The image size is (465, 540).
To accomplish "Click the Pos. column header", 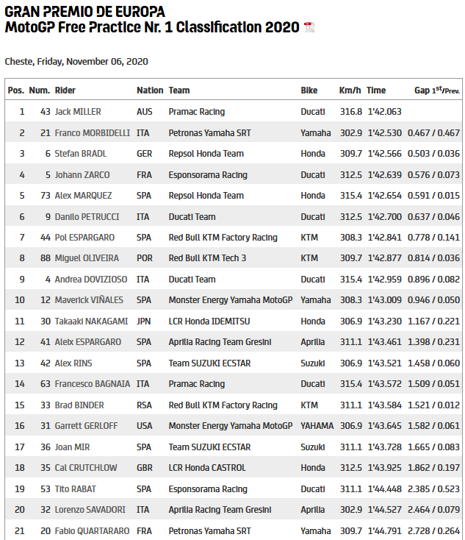I will pos(16,90).
